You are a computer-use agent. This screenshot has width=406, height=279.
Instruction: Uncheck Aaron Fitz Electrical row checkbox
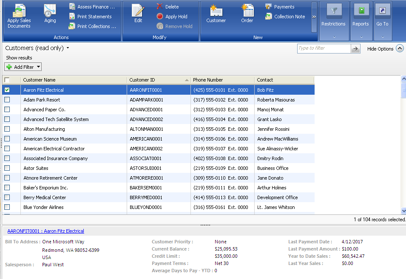7,90
